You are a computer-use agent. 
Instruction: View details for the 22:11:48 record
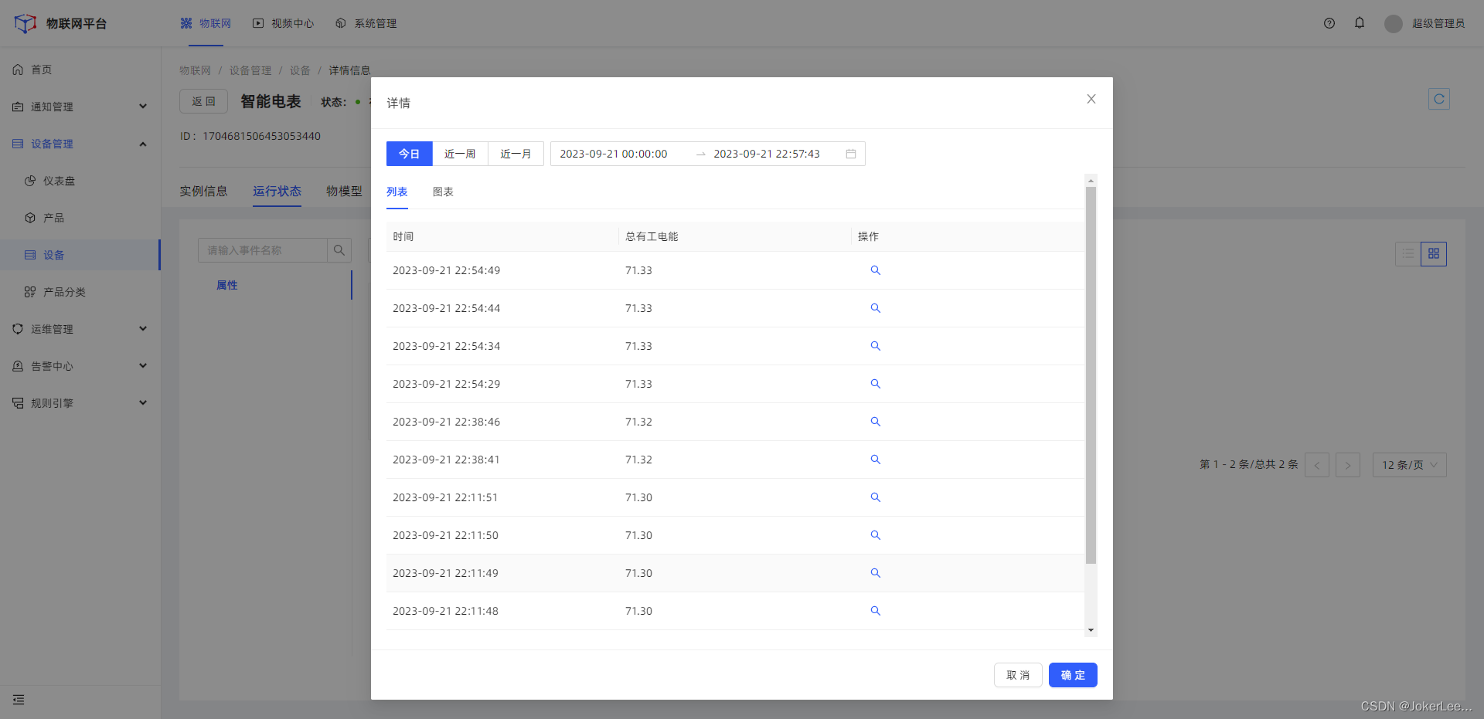click(875, 611)
